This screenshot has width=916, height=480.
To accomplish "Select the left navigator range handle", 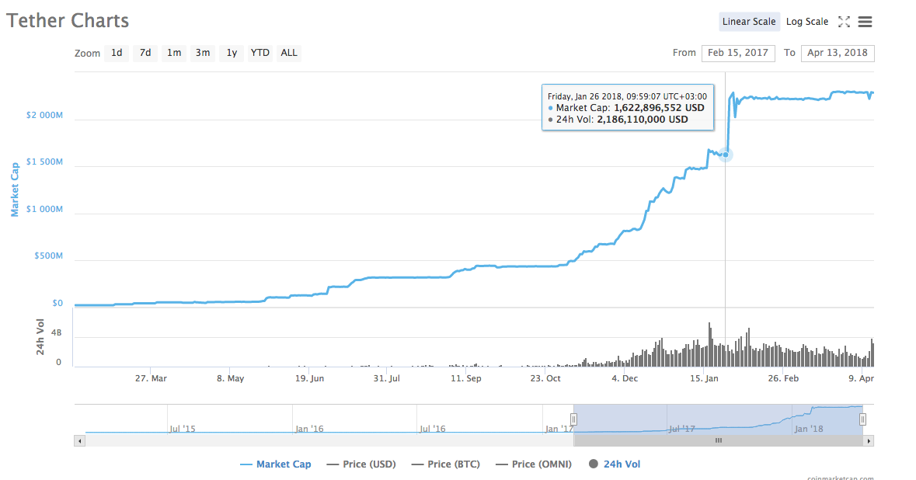I will coord(573,419).
